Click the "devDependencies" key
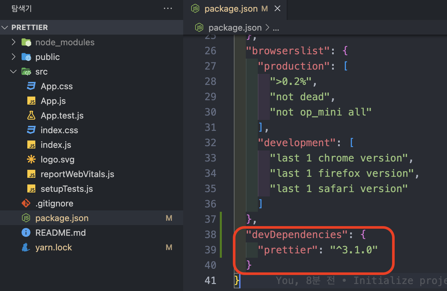The width and height of the screenshot is (447, 291). [297, 234]
